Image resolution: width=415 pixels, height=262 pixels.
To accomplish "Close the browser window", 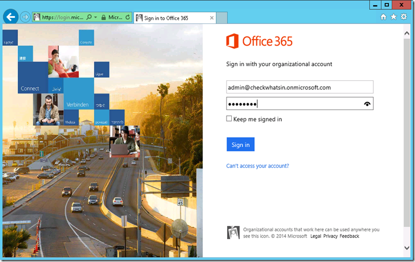I will (401, 5).
